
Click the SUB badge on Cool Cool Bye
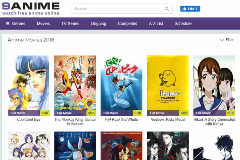[x=45, y=113]
